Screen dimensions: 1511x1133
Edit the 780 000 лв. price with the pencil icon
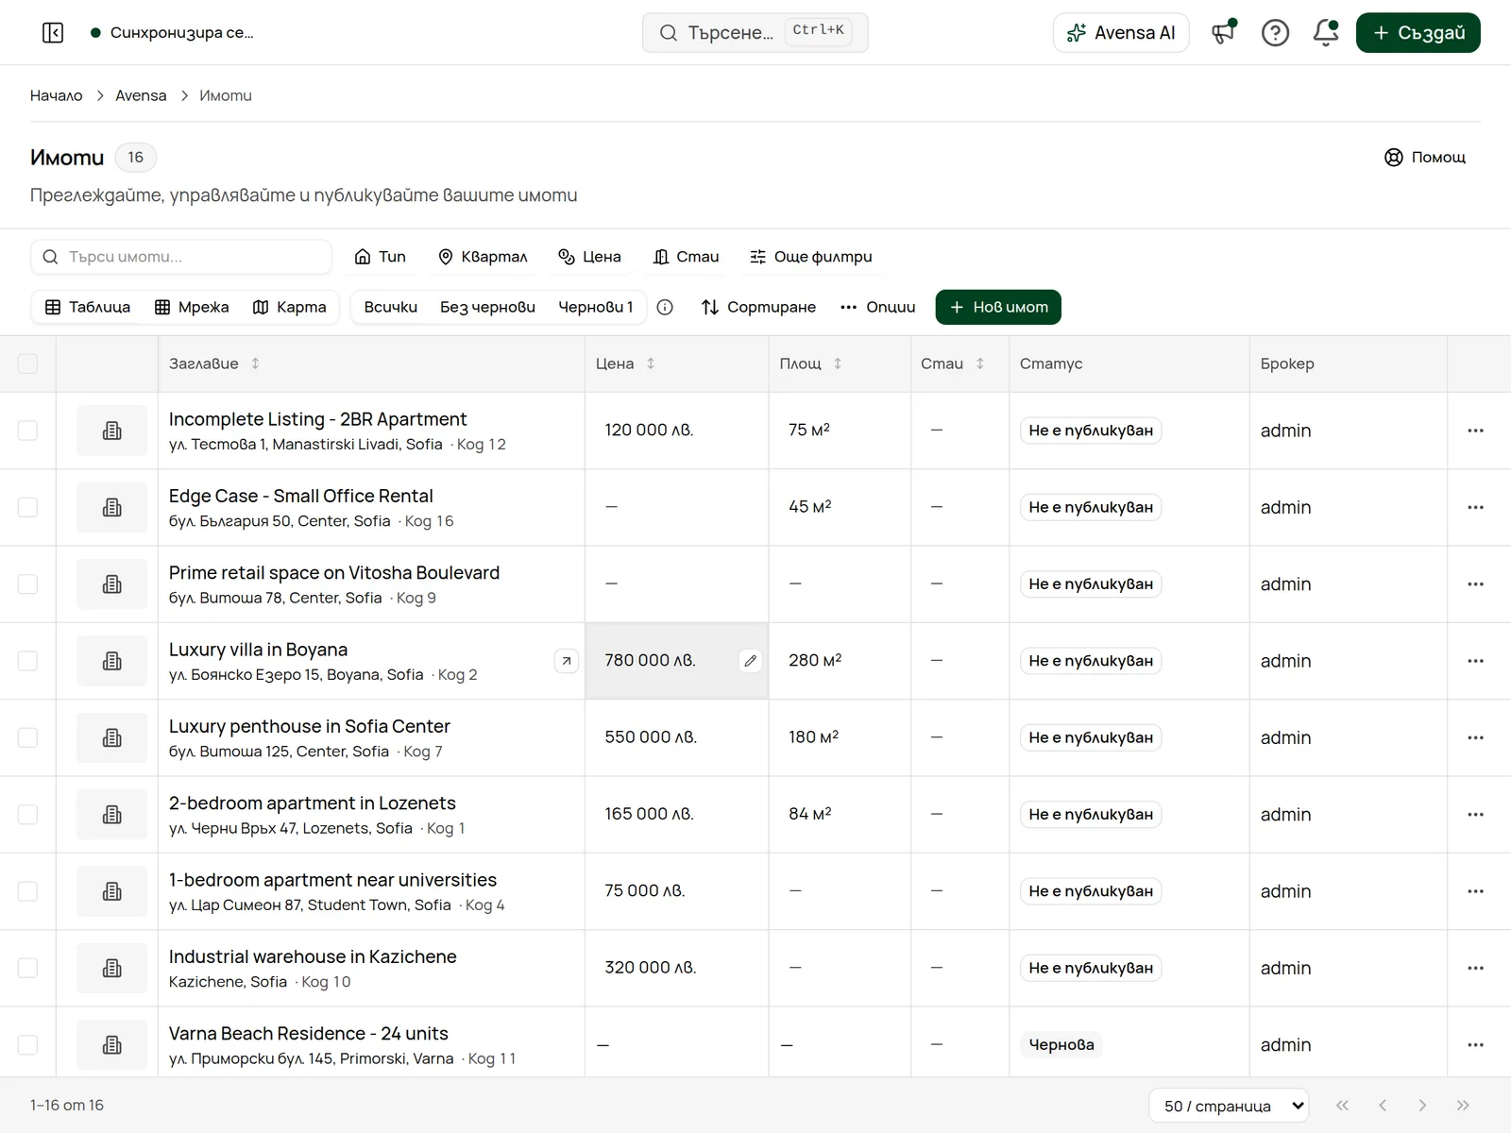[x=750, y=661]
